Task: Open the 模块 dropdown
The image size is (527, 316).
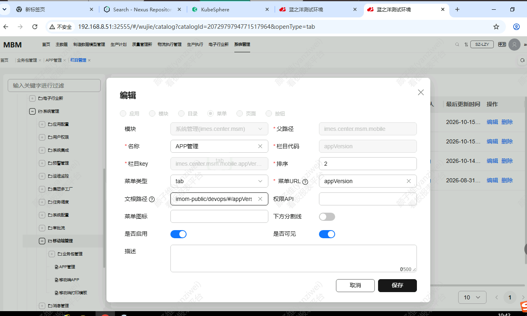Action: tap(219, 129)
